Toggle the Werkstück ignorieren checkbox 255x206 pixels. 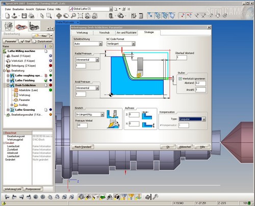coord(180,79)
